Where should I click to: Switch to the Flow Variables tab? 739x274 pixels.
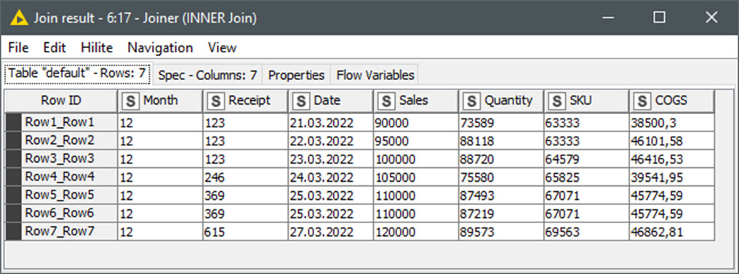pos(375,76)
